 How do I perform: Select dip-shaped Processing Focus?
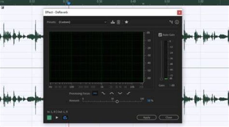pos(120,93)
